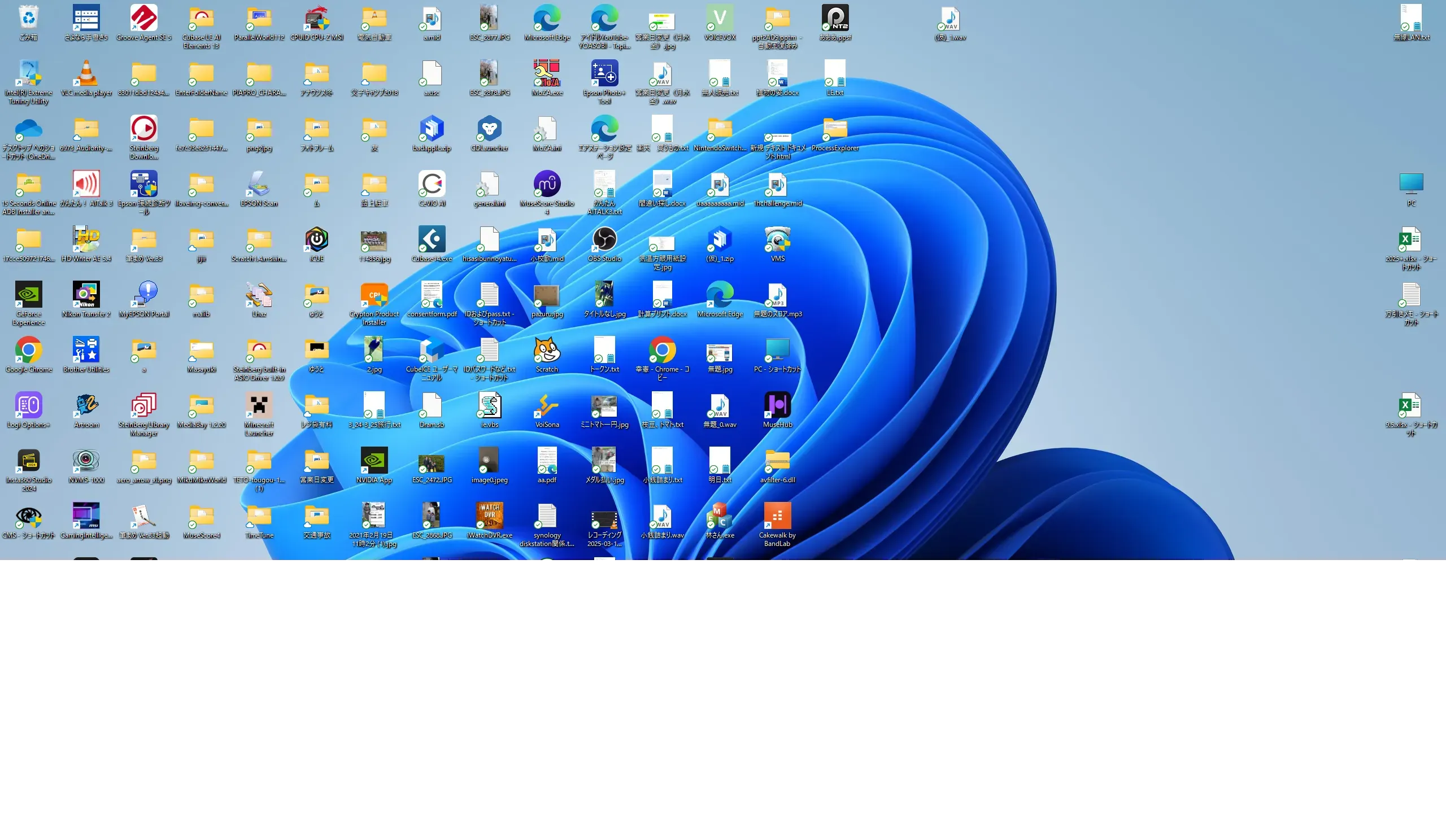Viewport: 1446px width, 813px height.
Task: Select the Cakewalk by BandLab icon
Action: tap(777, 517)
